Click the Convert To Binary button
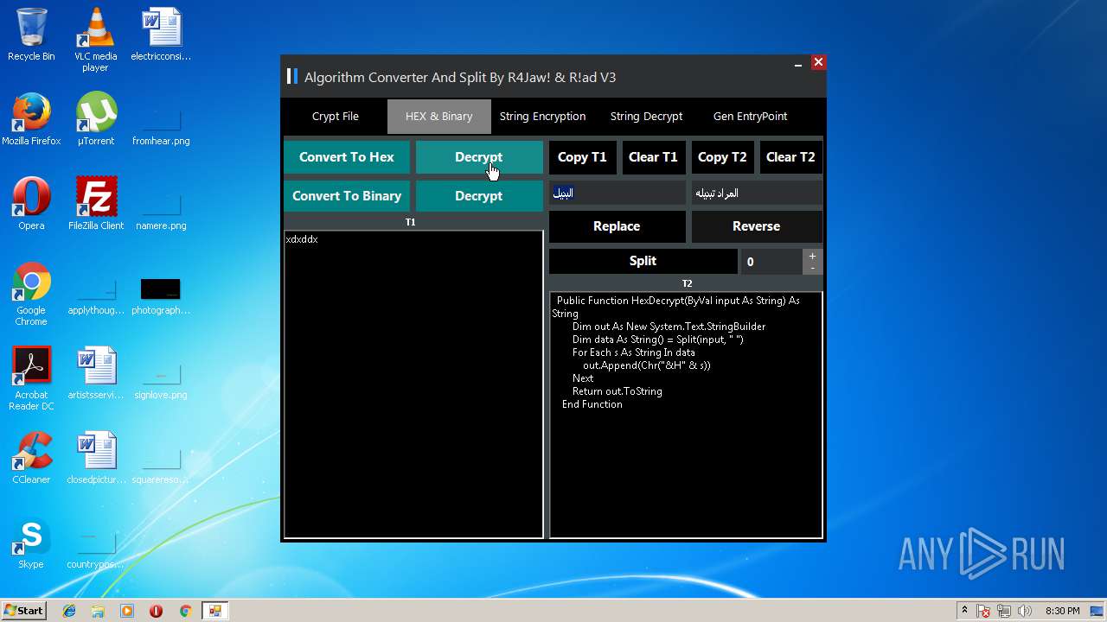Viewport: 1107px width, 622px height. click(x=347, y=196)
